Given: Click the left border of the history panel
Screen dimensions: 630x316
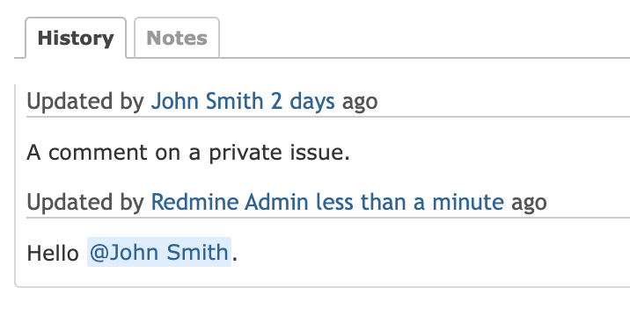Looking at the screenshot, I should click(15, 184).
